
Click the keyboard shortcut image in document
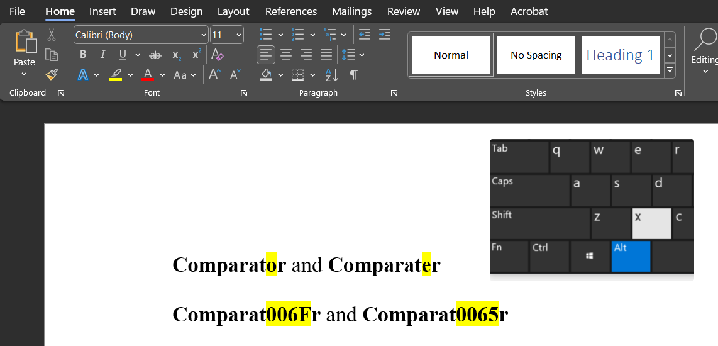(x=592, y=209)
